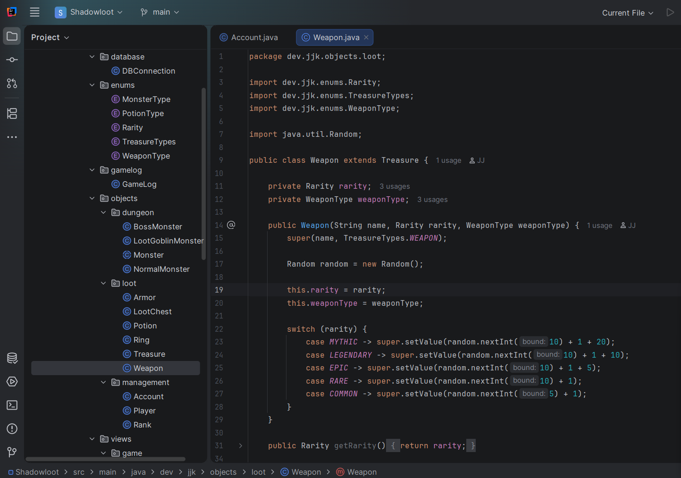Open the Project tool window folder icon
Image resolution: width=681 pixels, height=478 pixels.
click(12, 36)
